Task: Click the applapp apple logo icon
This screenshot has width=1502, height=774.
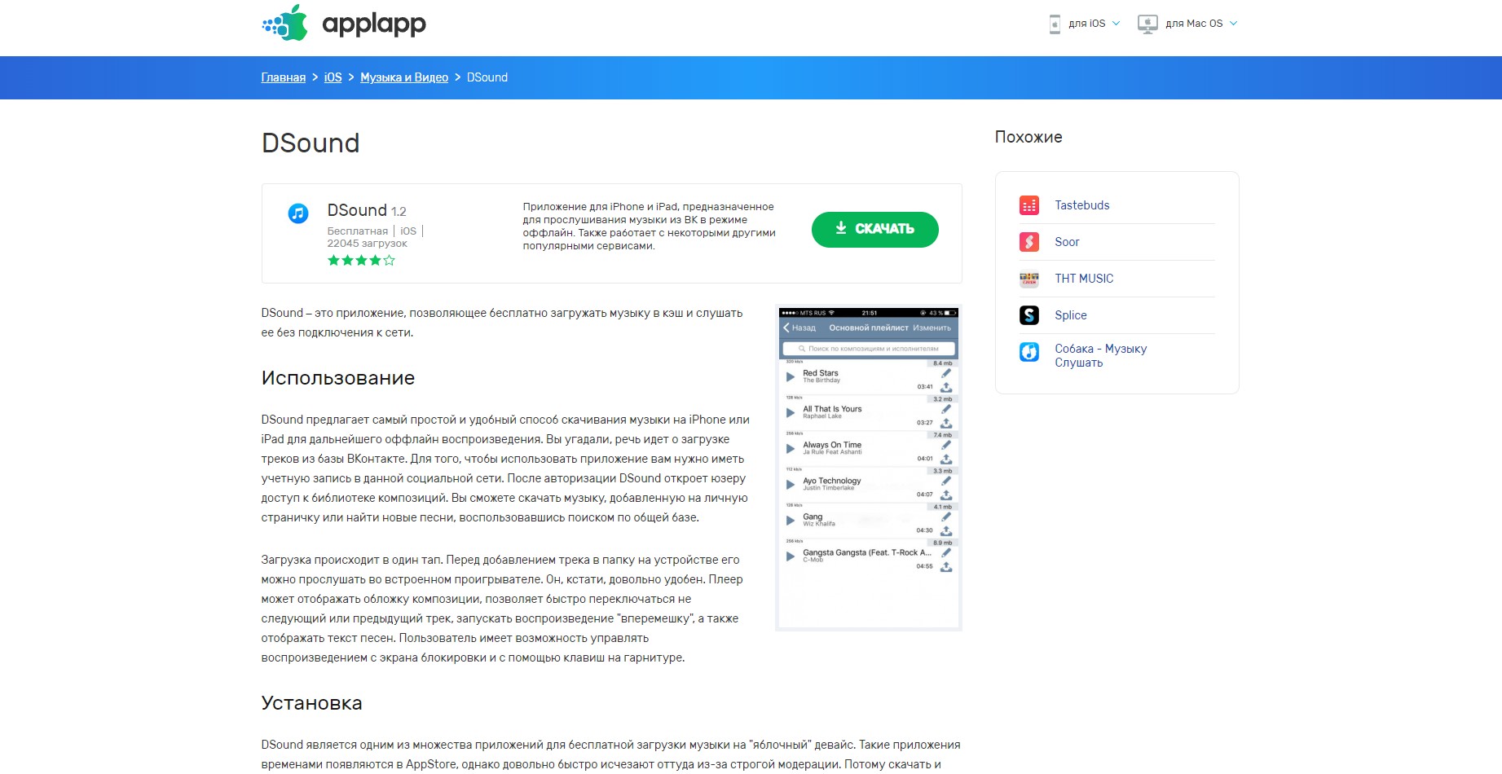Action: pyautogui.click(x=285, y=23)
